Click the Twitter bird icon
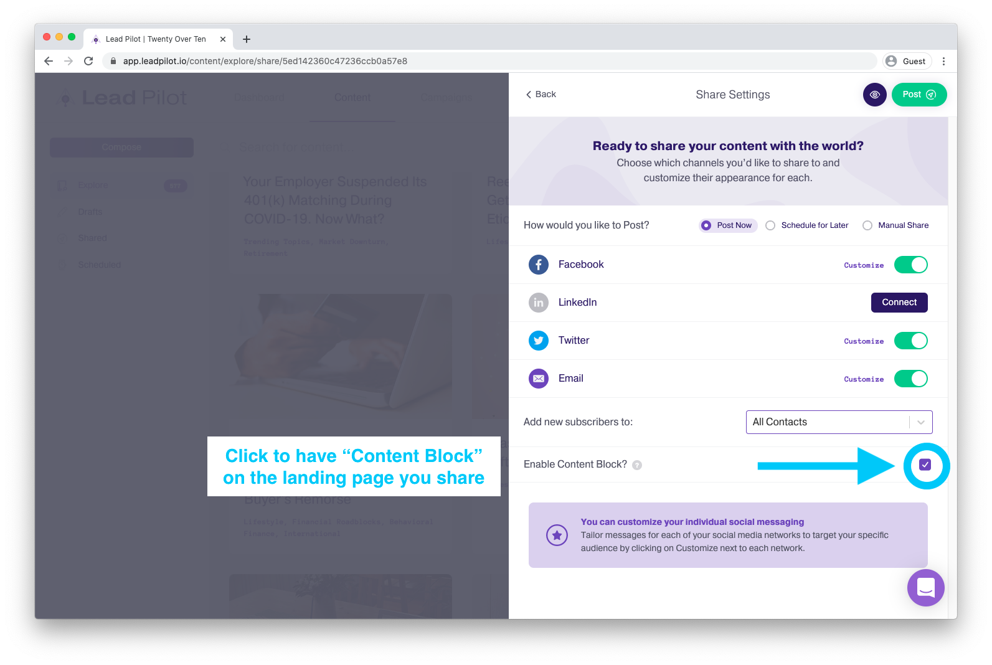Screen dimensions: 992x665 click(x=539, y=341)
